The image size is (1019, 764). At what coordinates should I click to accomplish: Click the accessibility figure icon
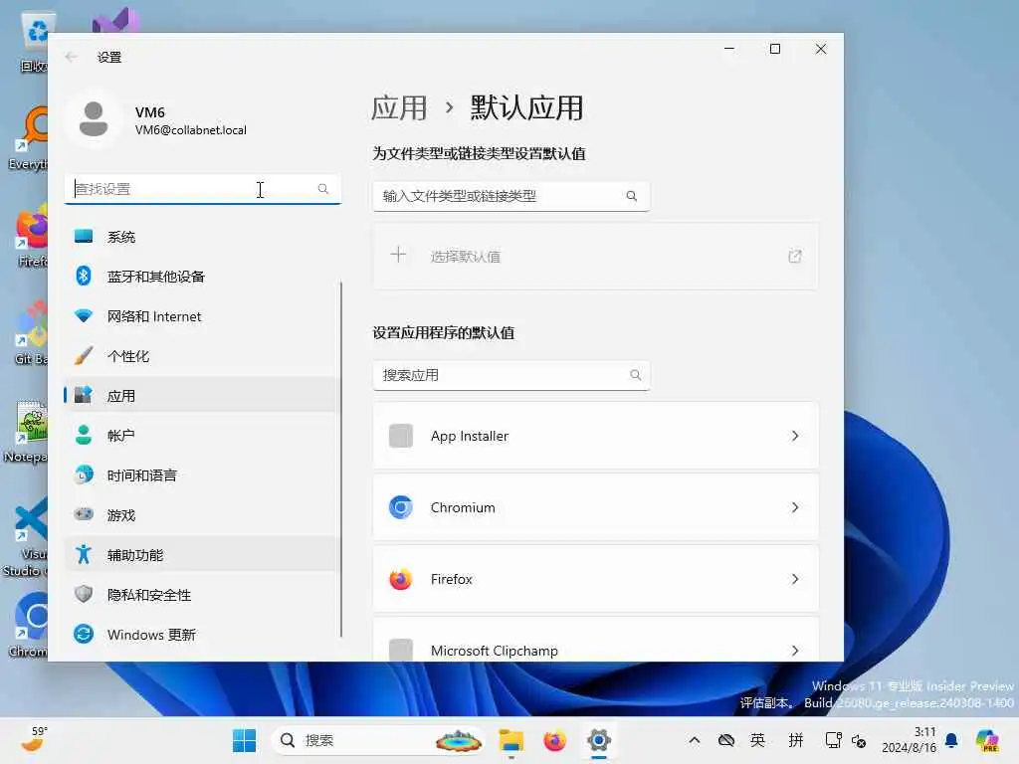pos(84,554)
